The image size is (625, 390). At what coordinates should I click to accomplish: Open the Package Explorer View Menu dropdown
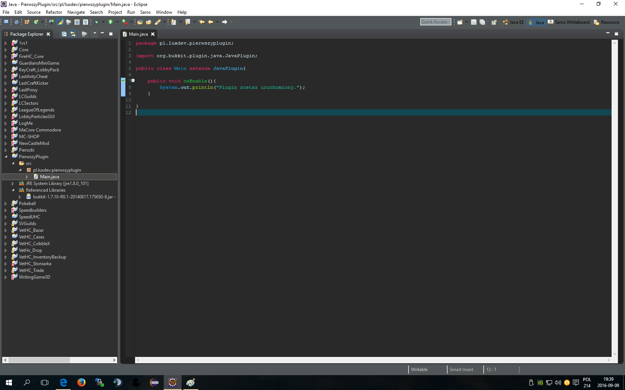pos(94,34)
